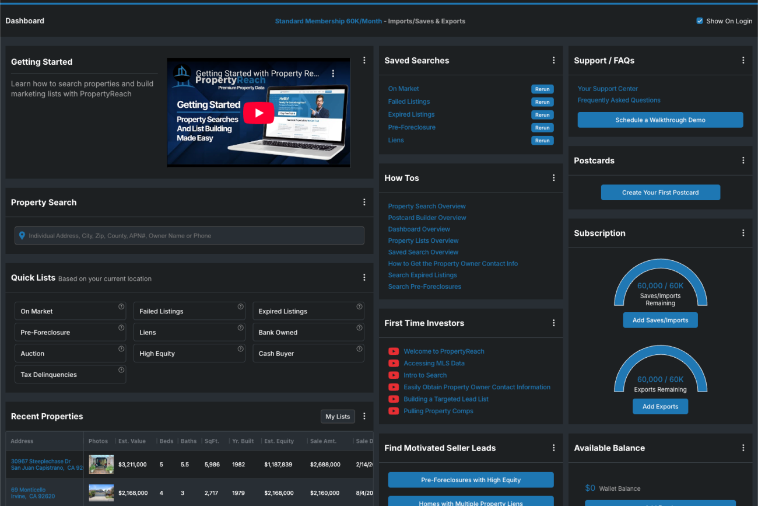Click YouTube icon beside Intro to Search
Viewport: 758px width, 506px height.
(x=394, y=375)
